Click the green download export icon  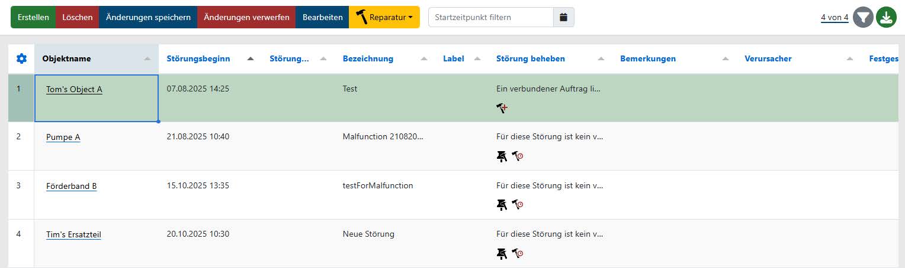tap(885, 17)
